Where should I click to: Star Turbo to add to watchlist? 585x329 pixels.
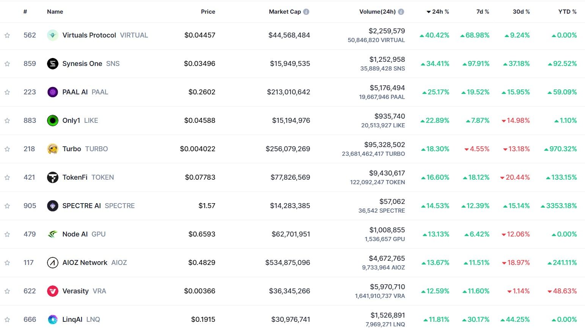tap(7, 149)
